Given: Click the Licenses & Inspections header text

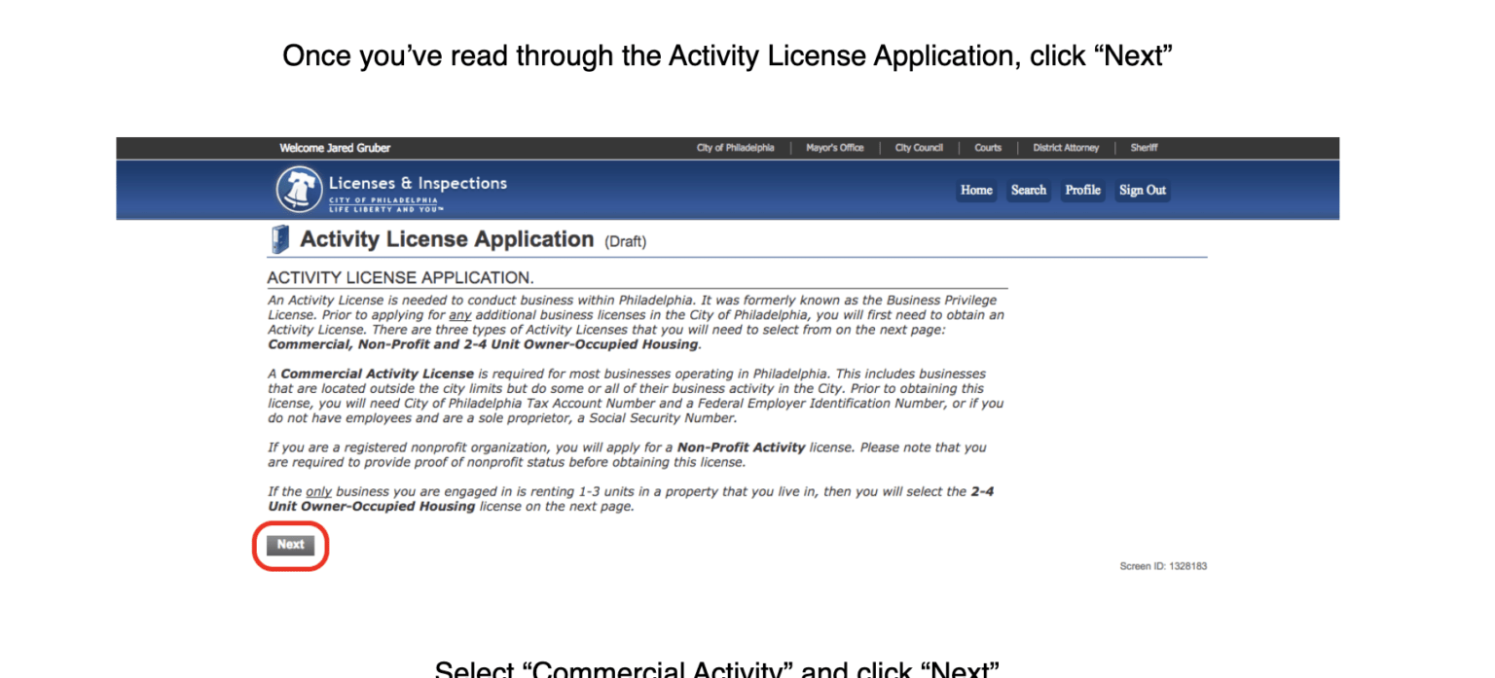Looking at the screenshot, I should [419, 183].
